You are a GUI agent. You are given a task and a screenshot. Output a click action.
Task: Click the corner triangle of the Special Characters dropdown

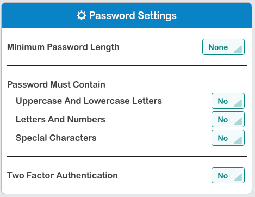pos(238,140)
